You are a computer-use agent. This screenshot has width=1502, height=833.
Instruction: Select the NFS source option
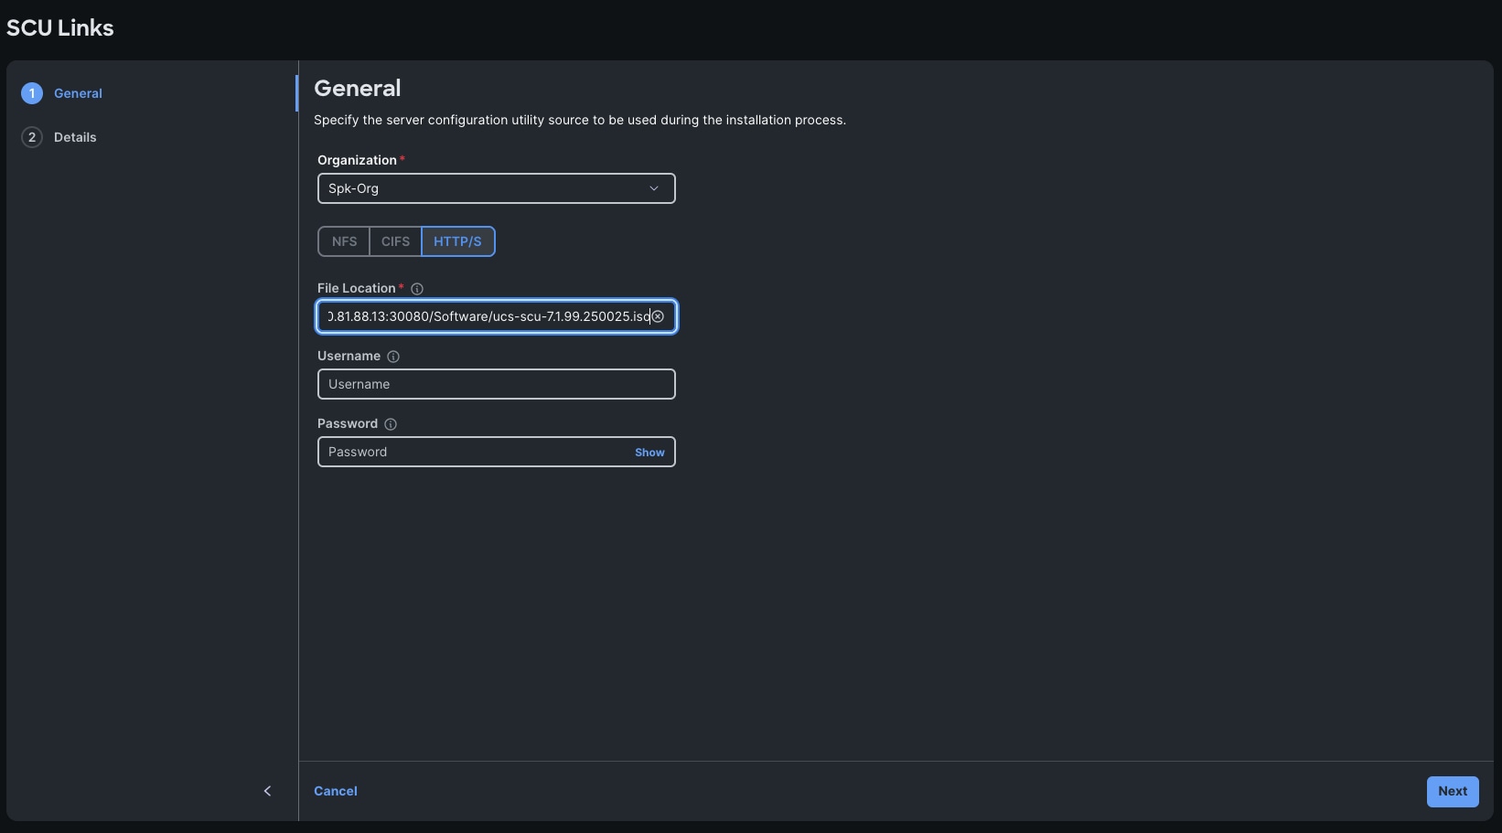pos(343,241)
